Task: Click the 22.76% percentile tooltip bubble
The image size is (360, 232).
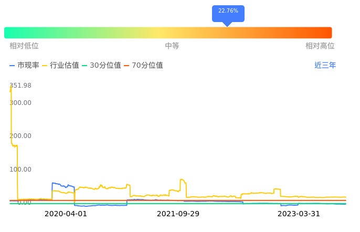Action: (228, 11)
